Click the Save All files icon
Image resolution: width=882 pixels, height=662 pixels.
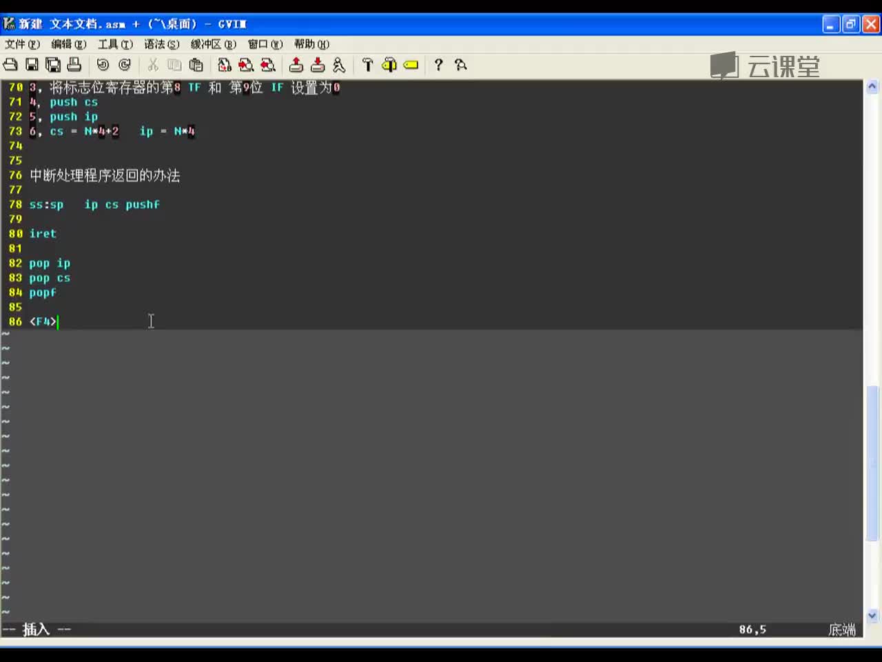coord(53,65)
